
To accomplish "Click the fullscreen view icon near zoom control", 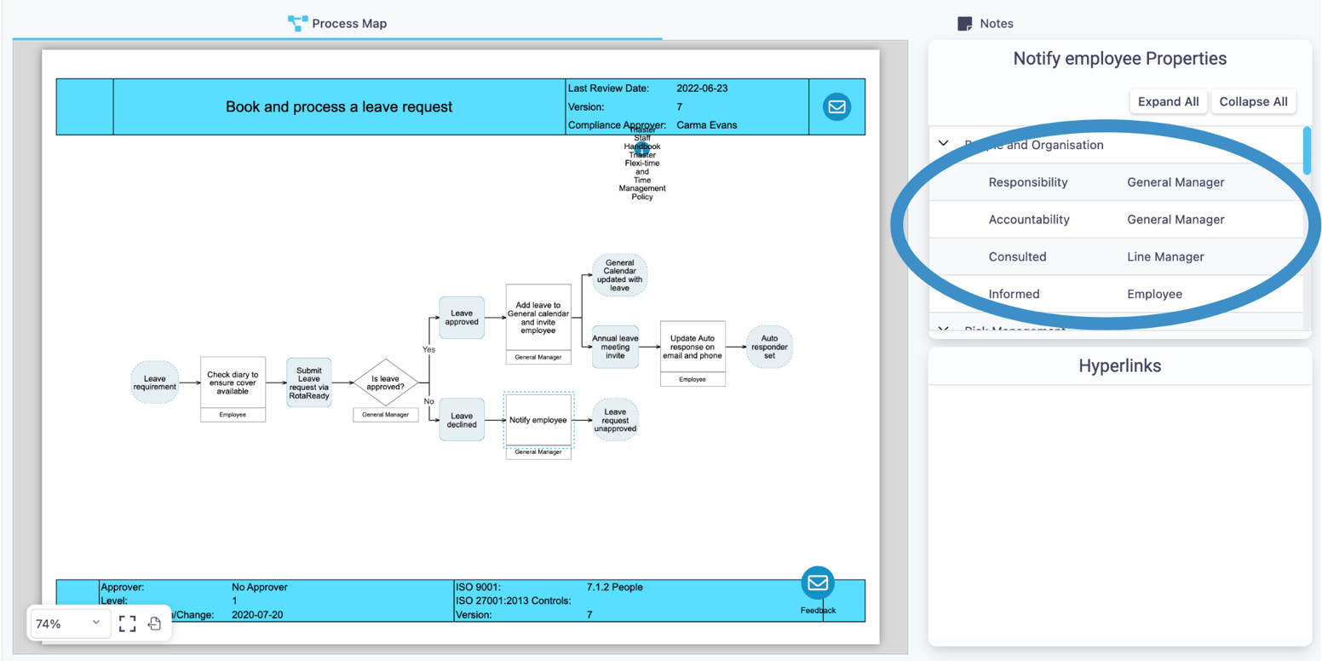I will point(128,624).
